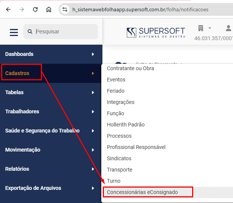Click the Pesquisar search field

pos(61,32)
